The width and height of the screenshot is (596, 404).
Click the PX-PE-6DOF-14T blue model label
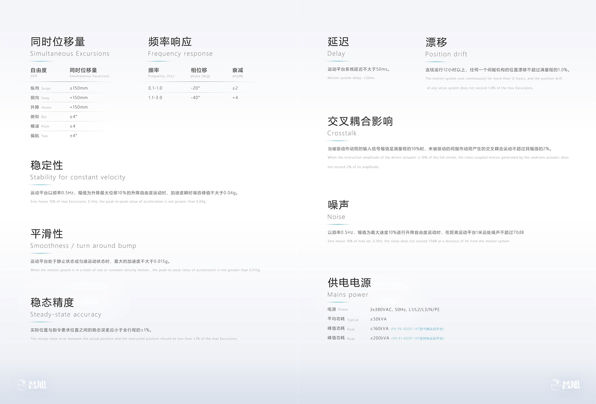point(417,329)
